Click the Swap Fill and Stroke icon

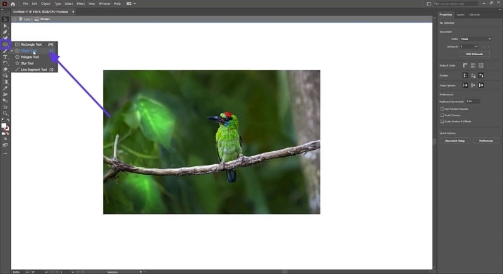[x=8, y=120]
